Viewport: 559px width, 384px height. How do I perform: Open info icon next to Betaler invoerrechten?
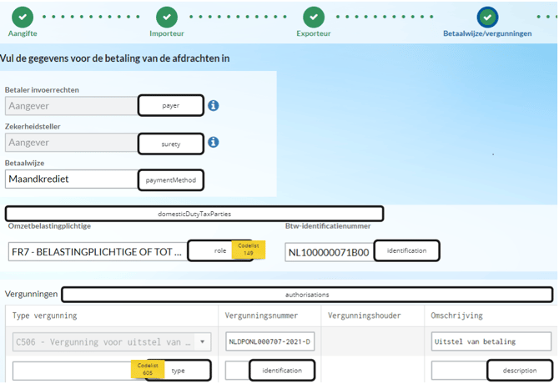pyautogui.click(x=214, y=105)
